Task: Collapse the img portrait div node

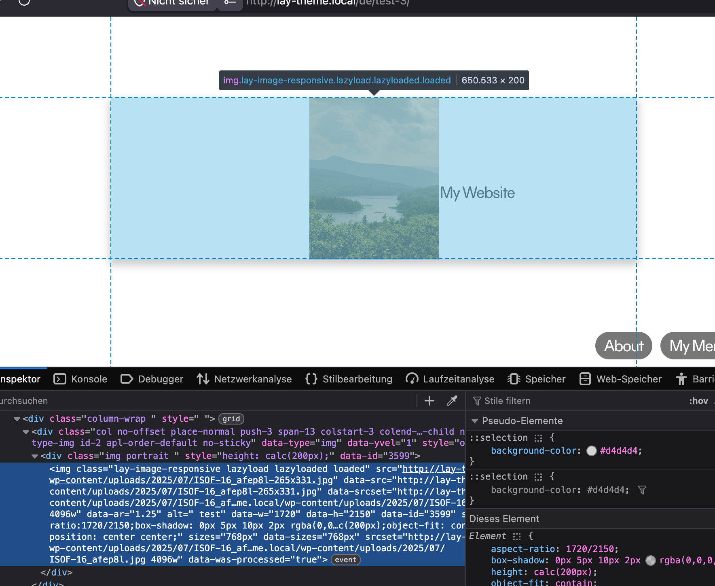Action: click(35, 456)
